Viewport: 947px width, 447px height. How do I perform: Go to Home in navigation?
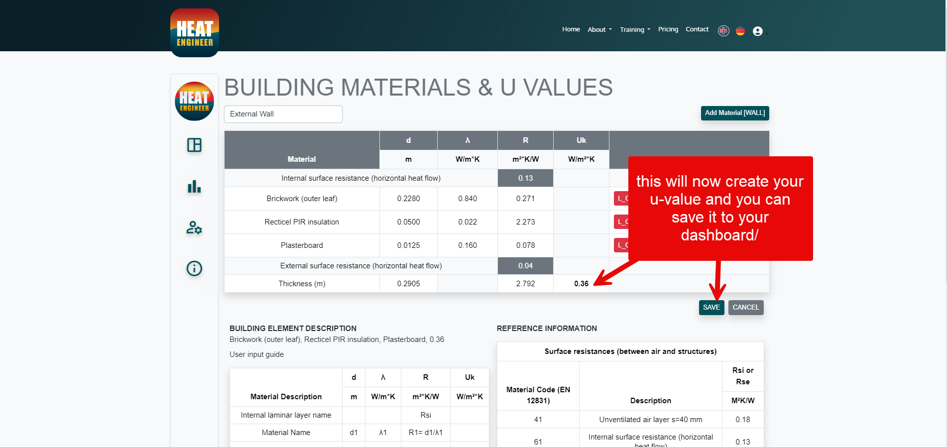pos(571,29)
